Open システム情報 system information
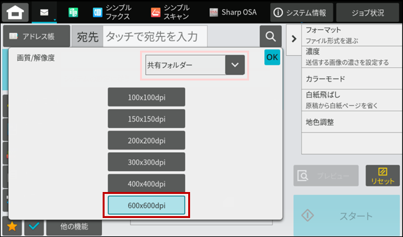 click(x=302, y=13)
